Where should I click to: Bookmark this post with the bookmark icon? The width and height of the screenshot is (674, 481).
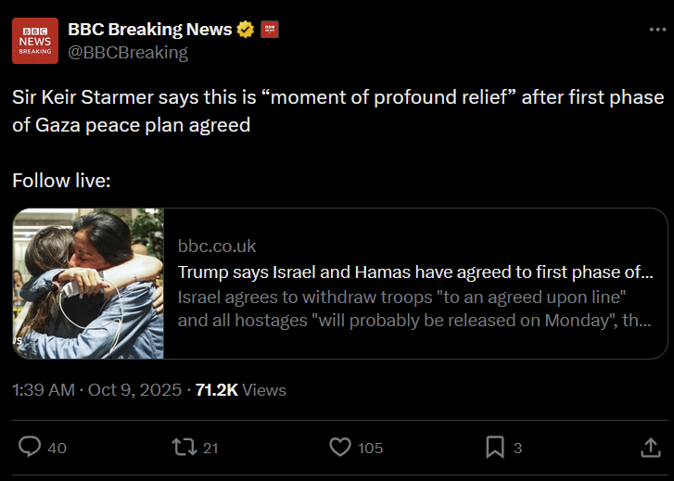[x=495, y=448]
